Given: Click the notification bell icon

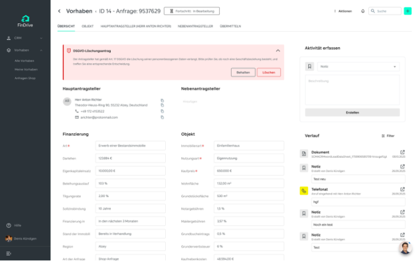Looking at the screenshot, I should point(363,11).
